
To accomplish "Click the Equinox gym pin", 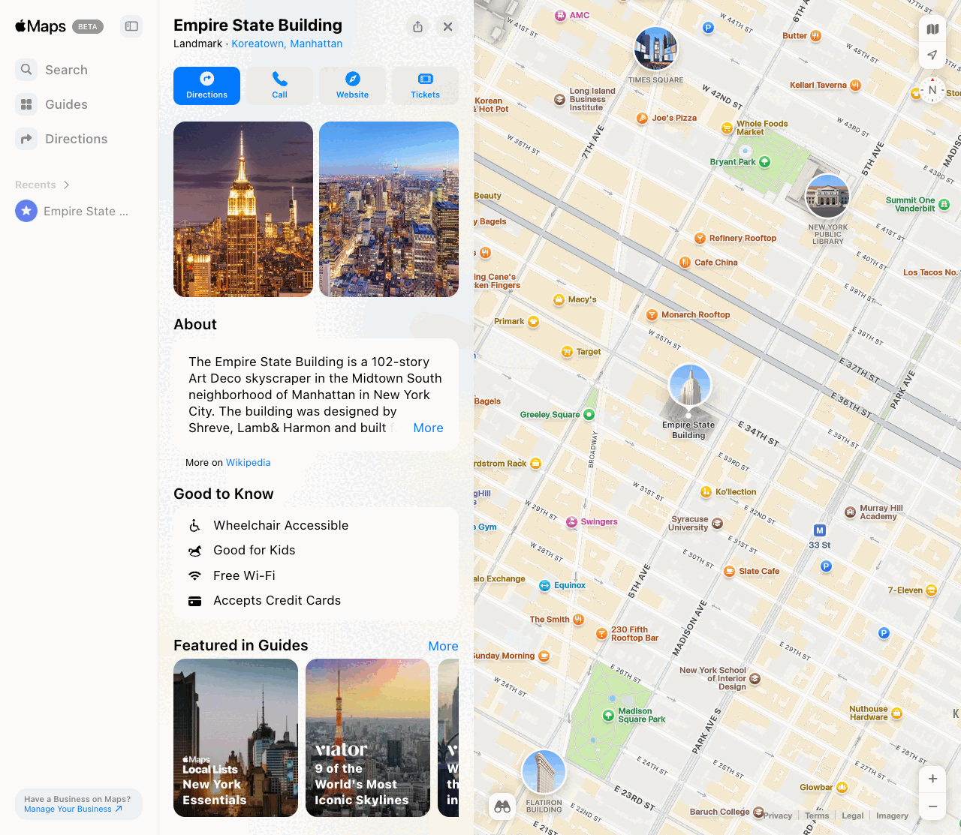I will coord(544,585).
